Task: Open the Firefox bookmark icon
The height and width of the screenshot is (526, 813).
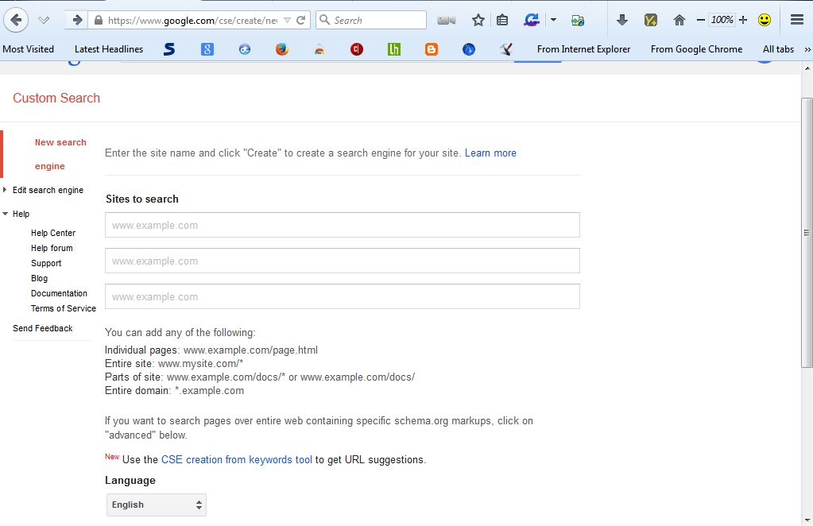Action: tap(281, 49)
